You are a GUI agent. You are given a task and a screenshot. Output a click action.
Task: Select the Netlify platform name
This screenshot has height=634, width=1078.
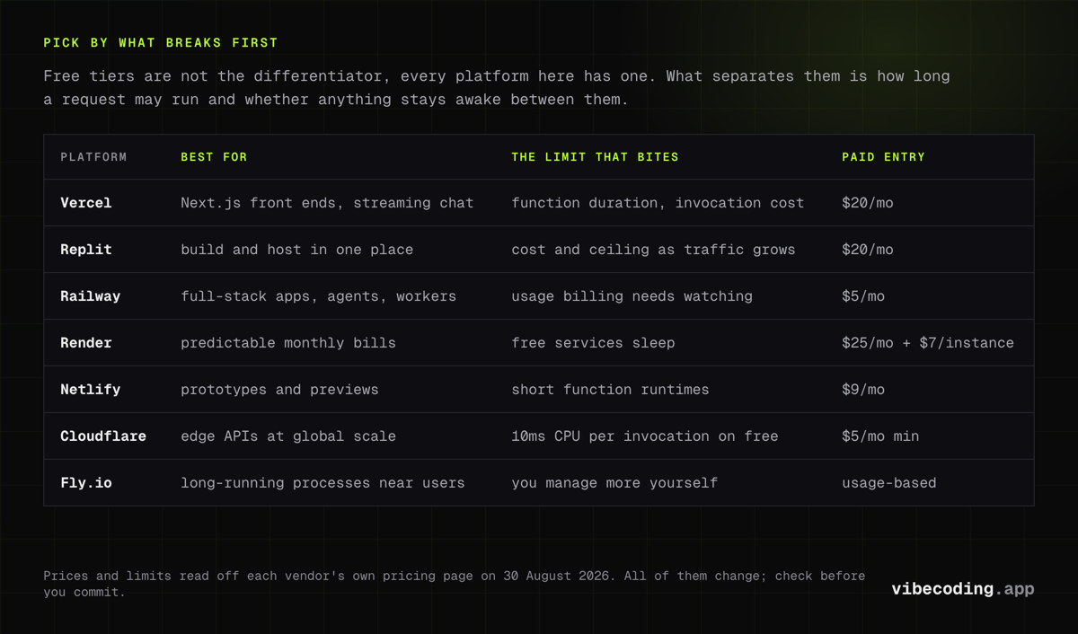pyautogui.click(x=90, y=390)
